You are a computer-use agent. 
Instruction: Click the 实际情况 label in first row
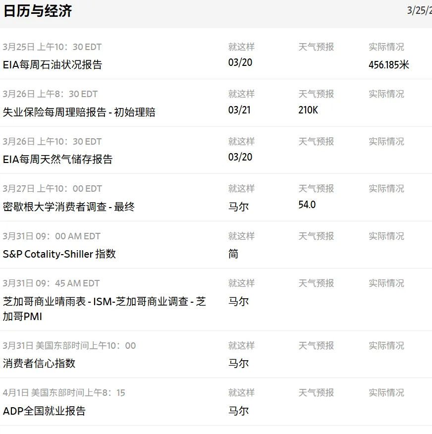coord(386,46)
